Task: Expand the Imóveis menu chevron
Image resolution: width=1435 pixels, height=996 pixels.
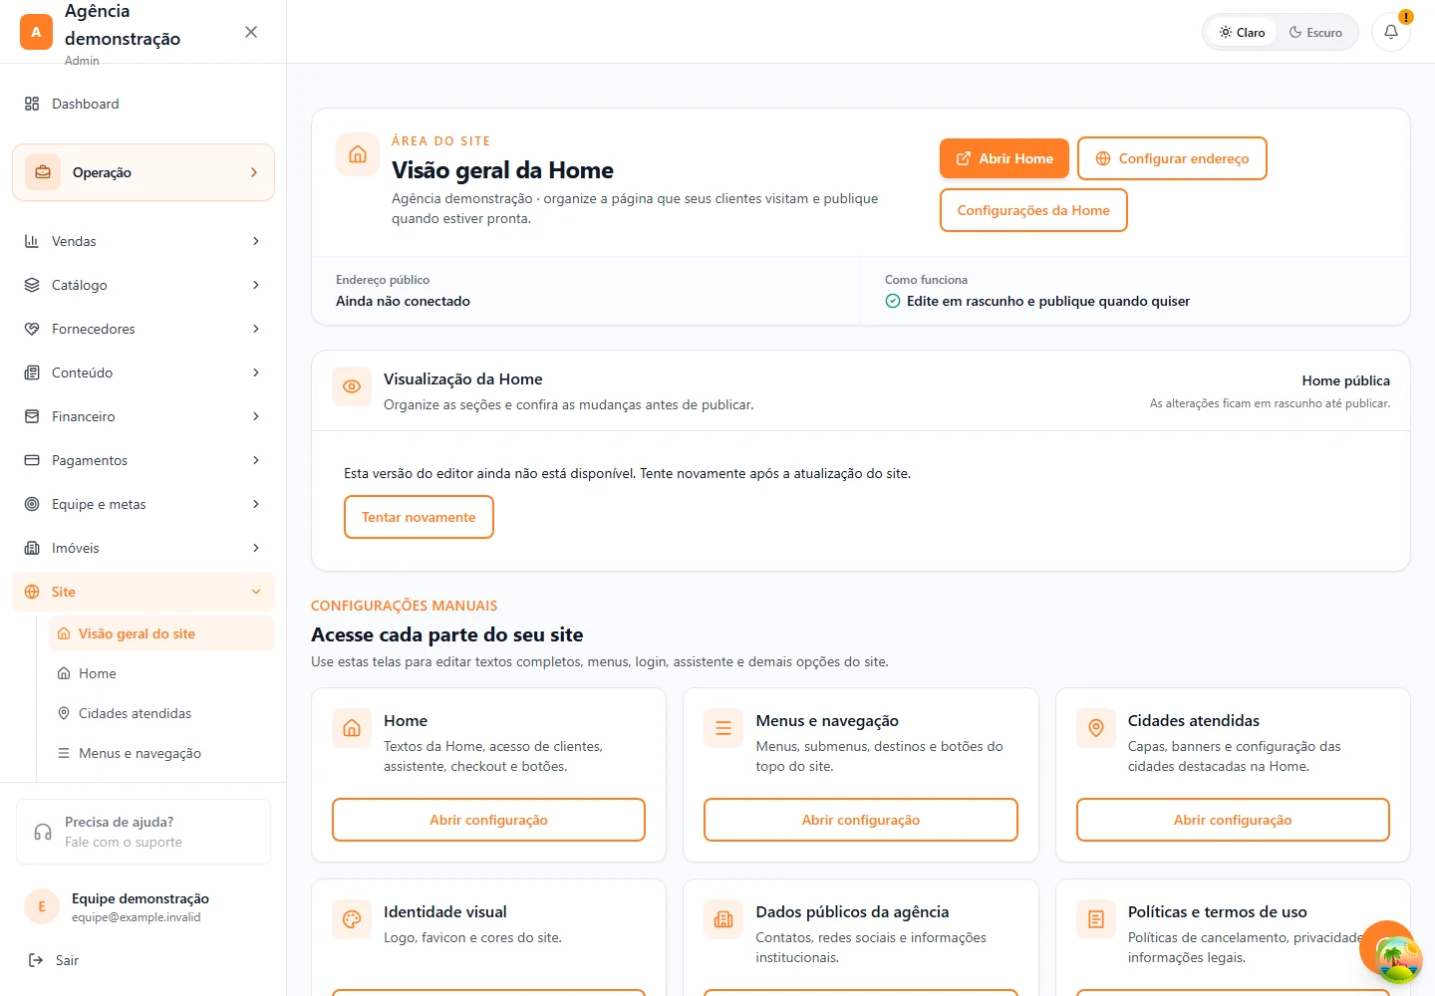Action: coord(256,548)
